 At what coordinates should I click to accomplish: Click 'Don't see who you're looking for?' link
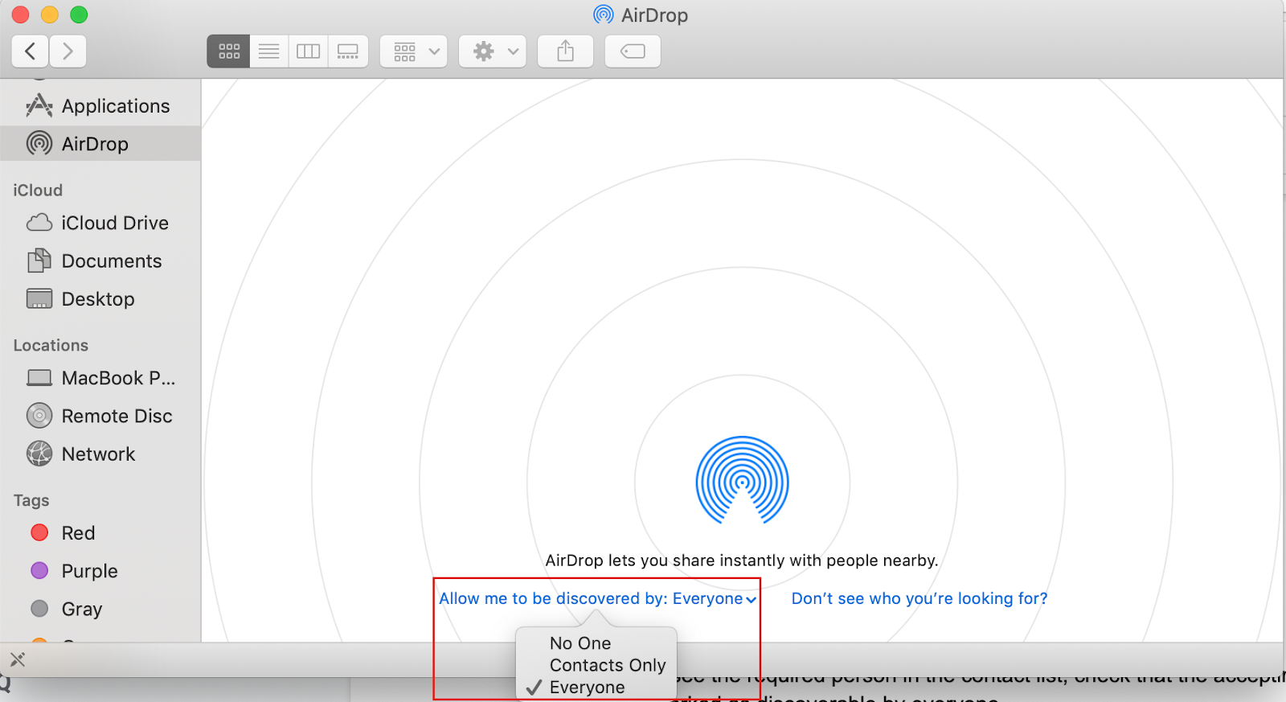point(919,598)
